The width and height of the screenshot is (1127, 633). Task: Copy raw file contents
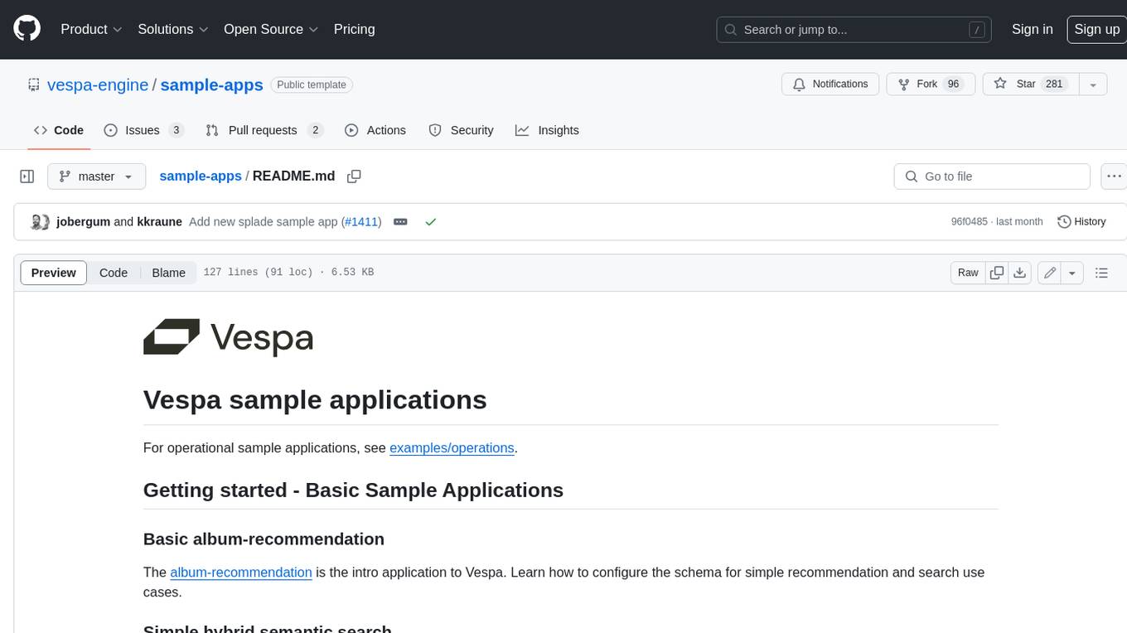point(997,273)
